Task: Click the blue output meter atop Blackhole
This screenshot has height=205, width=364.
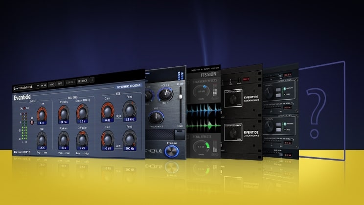Action: click(181, 76)
